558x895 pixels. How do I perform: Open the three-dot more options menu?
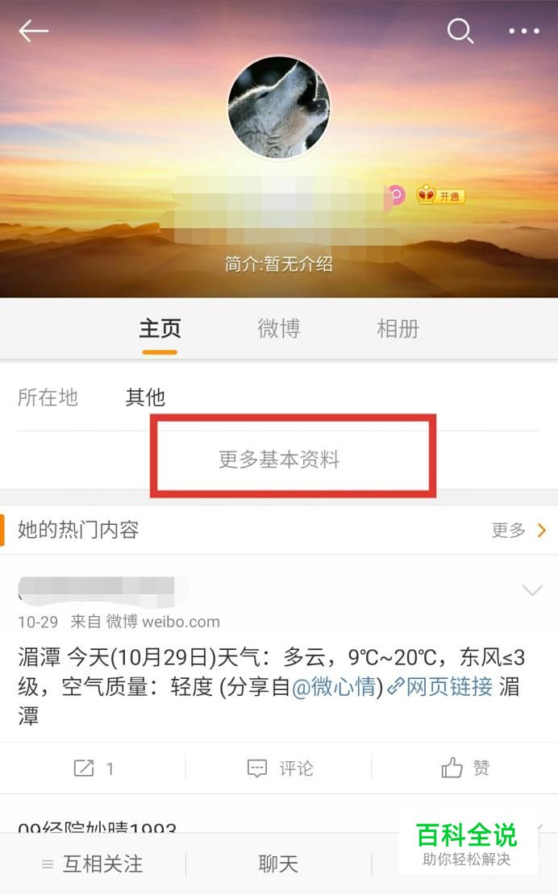point(524,31)
